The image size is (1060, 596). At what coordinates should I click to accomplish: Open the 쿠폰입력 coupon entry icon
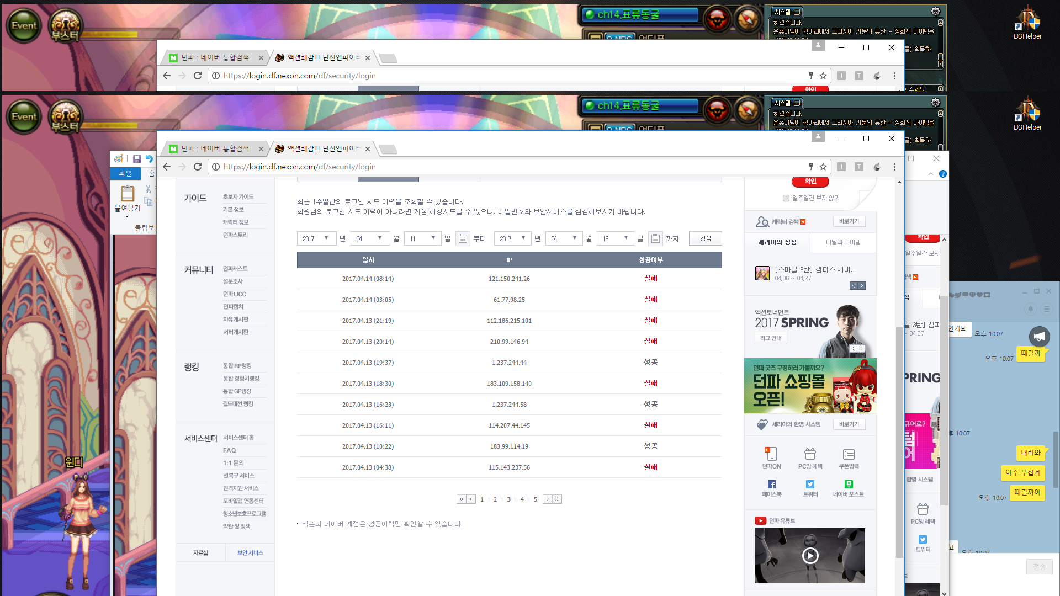[849, 454]
